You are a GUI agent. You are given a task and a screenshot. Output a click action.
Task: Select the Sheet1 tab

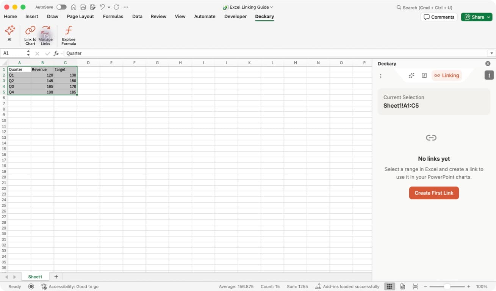coord(35,277)
